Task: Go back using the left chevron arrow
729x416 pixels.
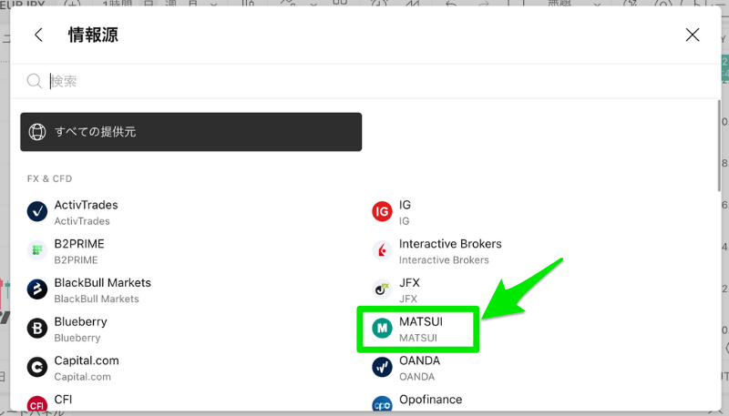Action: click(x=38, y=36)
